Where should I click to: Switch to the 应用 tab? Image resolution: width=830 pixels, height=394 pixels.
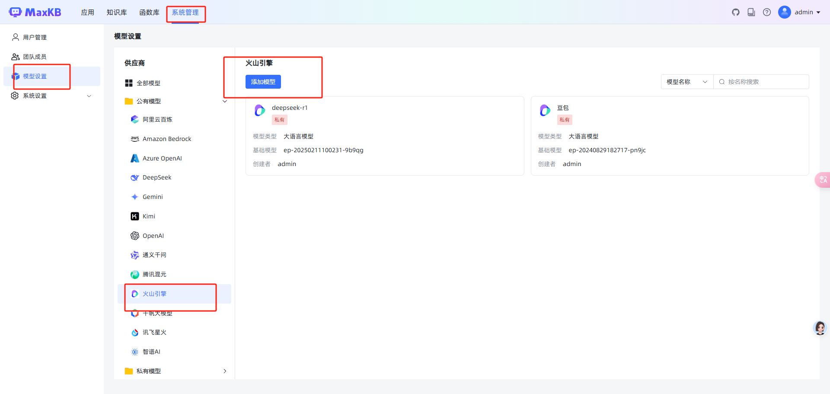tap(88, 12)
